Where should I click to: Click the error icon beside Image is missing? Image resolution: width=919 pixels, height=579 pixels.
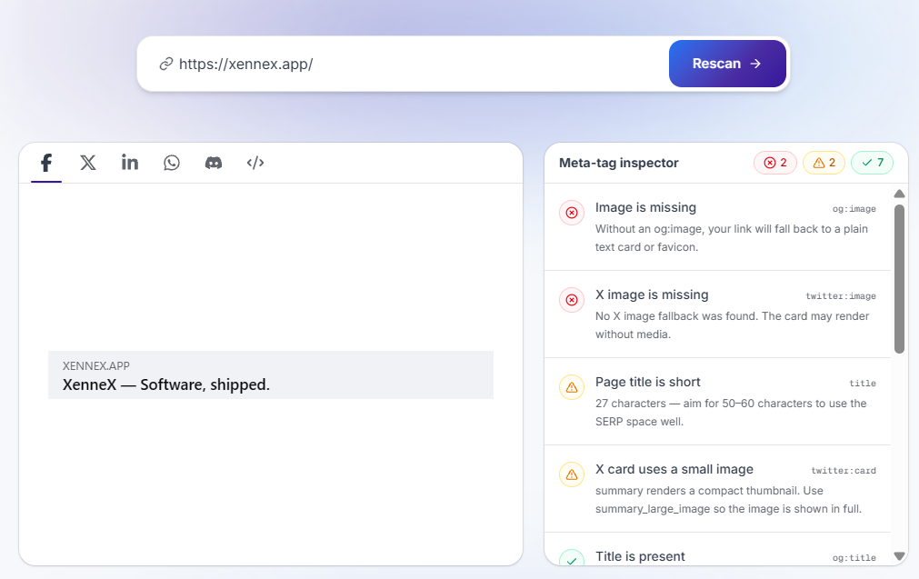point(572,213)
